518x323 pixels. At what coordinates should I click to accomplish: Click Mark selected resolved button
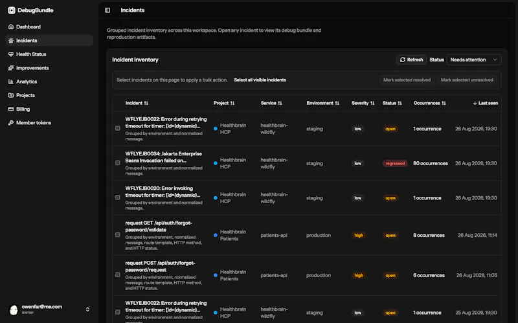tap(407, 80)
